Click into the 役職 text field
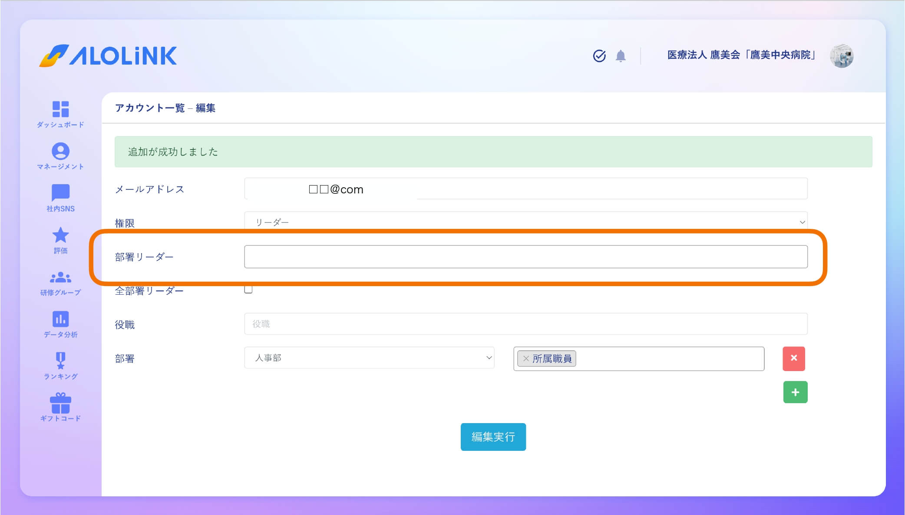This screenshot has width=905, height=515. click(525, 324)
